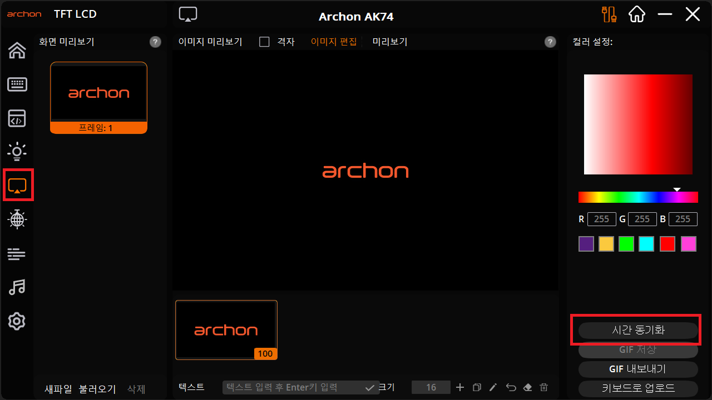The image size is (712, 400).
Task: Open the globe lighting effect icon
Action: point(17,219)
